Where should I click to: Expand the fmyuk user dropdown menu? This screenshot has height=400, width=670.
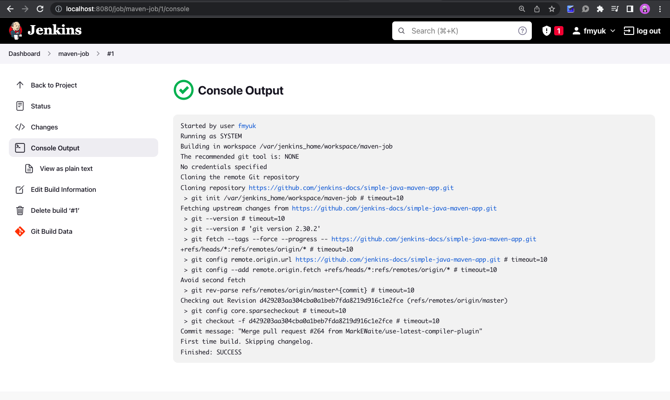[x=593, y=30]
